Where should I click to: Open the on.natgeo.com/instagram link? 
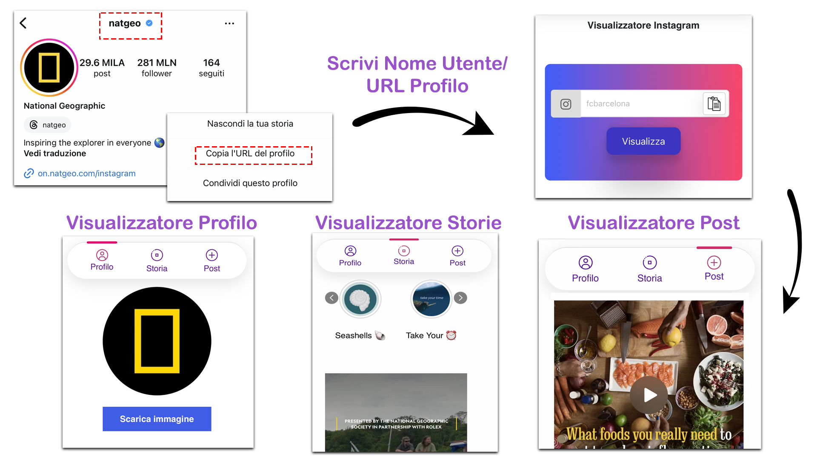click(87, 173)
